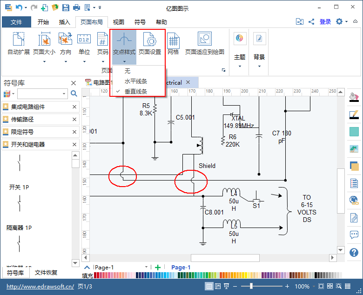Expand Orientation dropdown arrow

pos(66,61)
